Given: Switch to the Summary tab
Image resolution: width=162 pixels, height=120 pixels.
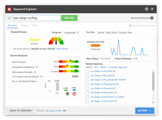Looking at the screenshot, I should click(12, 25).
